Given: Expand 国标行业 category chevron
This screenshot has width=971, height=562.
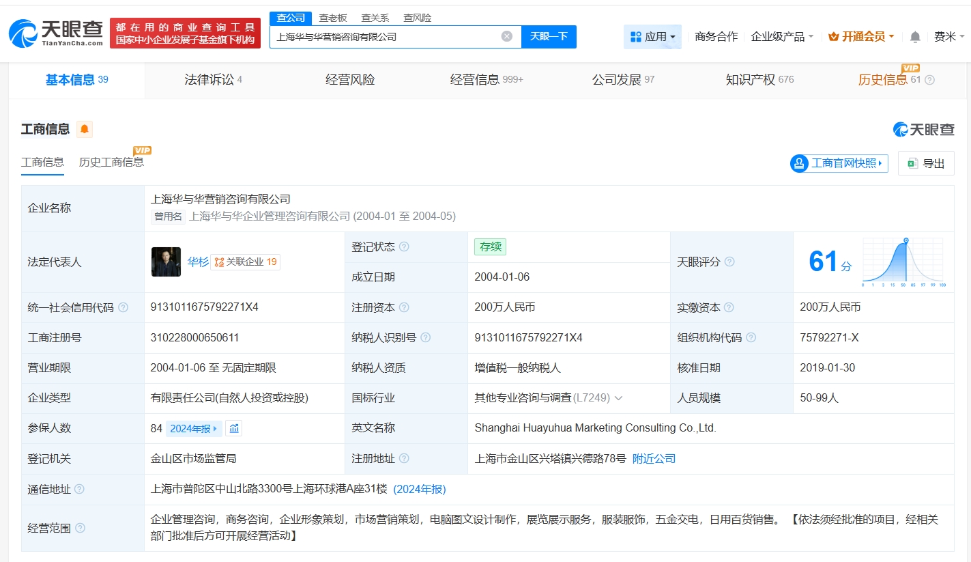Looking at the screenshot, I should [x=618, y=397].
